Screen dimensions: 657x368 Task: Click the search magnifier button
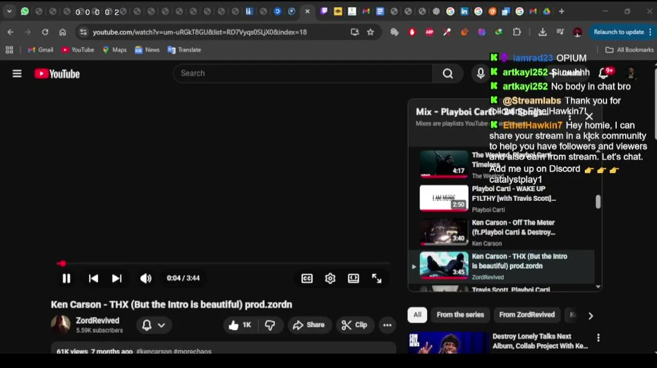pos(448,74)
